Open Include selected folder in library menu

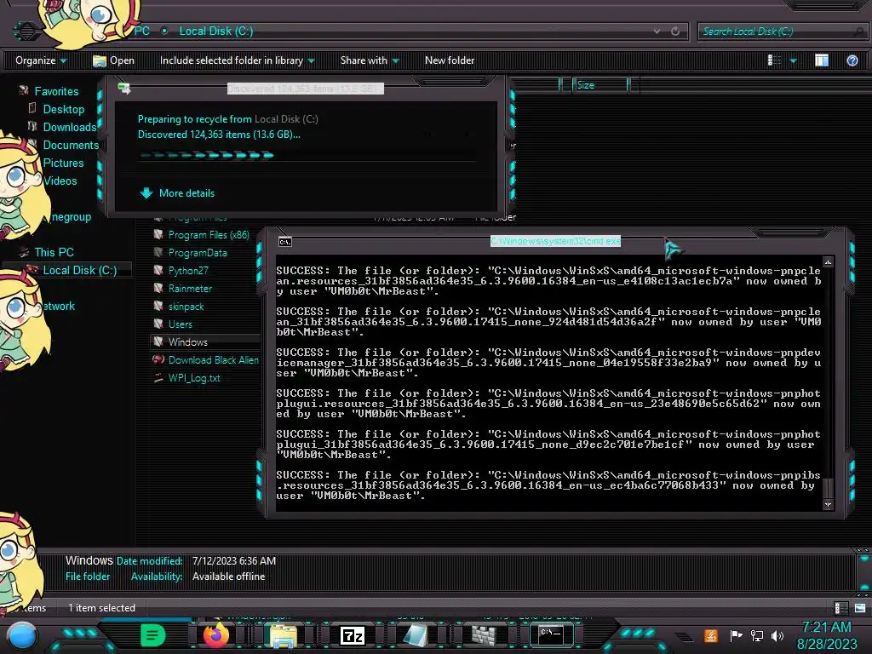237,60
